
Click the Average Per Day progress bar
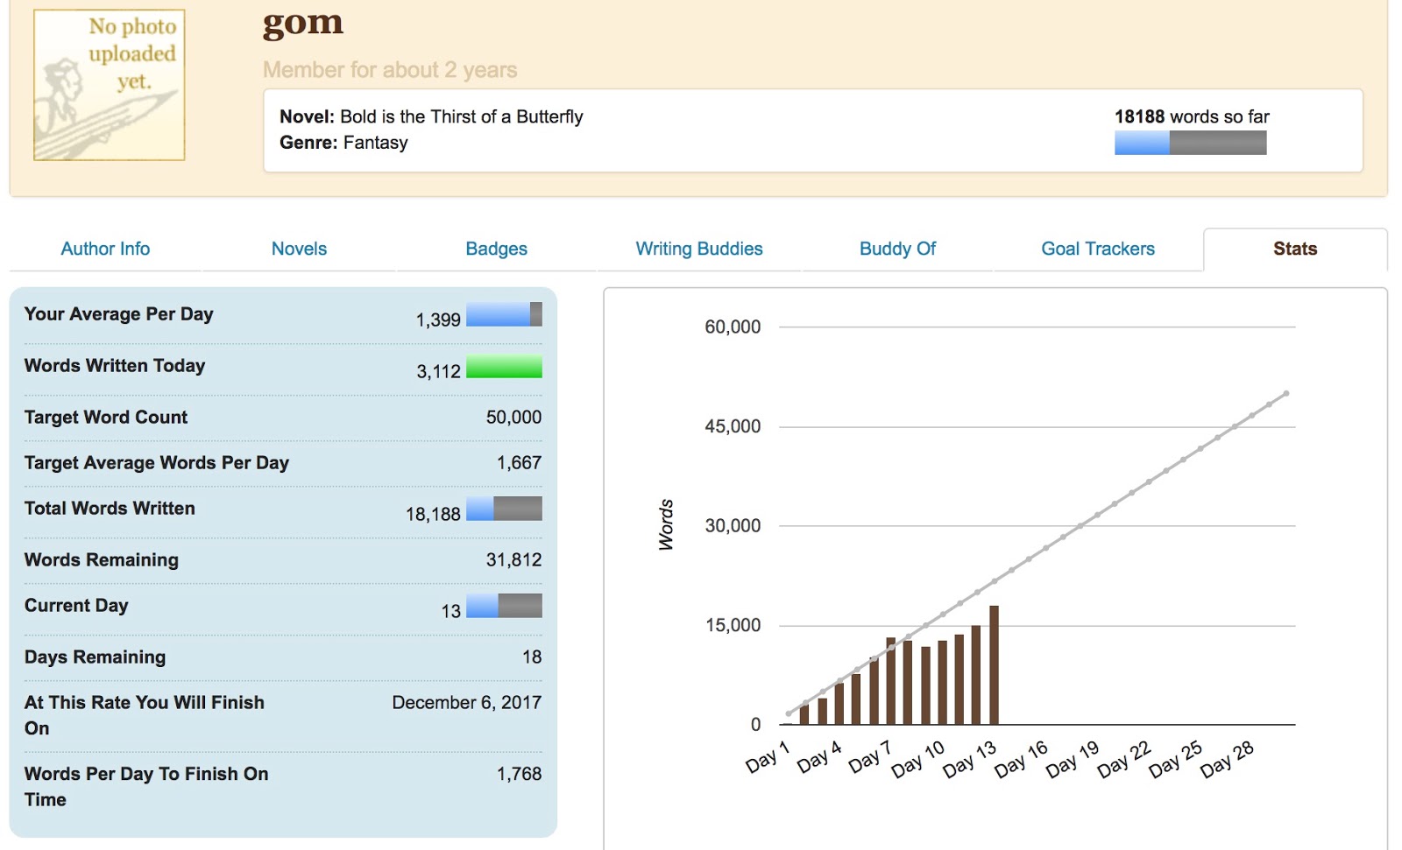(504, 314)
